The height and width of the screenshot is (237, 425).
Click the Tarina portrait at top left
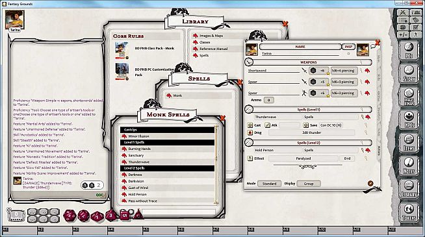(15, 19)
